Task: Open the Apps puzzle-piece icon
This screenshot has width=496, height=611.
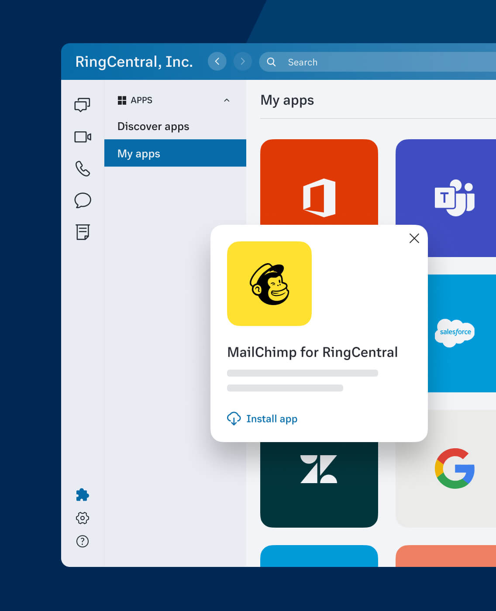Action: (x=82, y=495)
